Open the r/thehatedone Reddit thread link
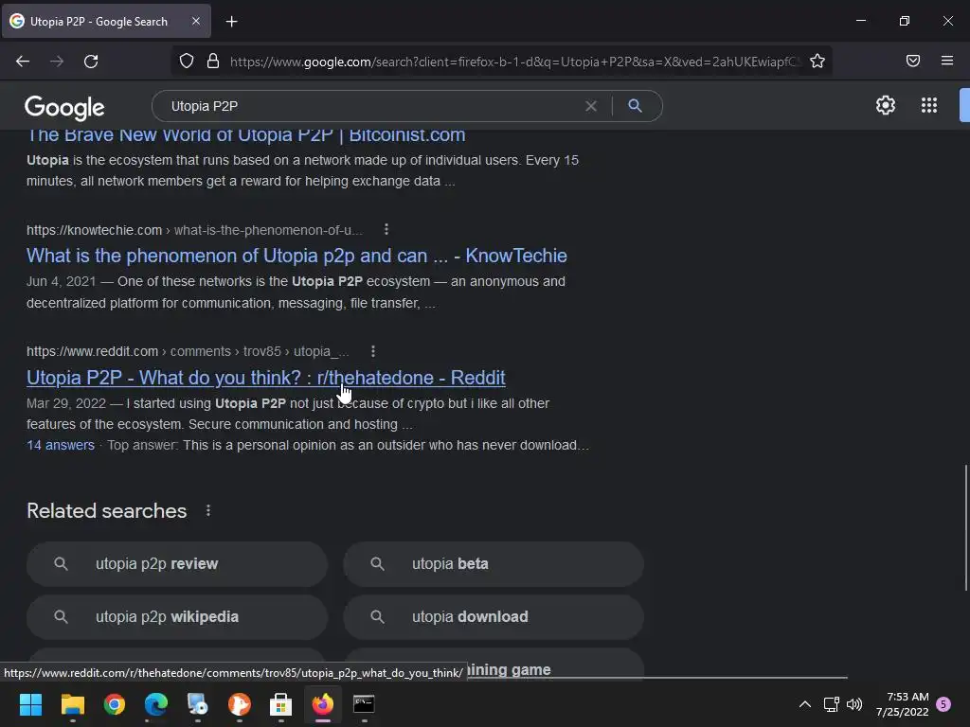Image resolution: width=970 pixels, height=727 pixels. (x=266, y=377)
